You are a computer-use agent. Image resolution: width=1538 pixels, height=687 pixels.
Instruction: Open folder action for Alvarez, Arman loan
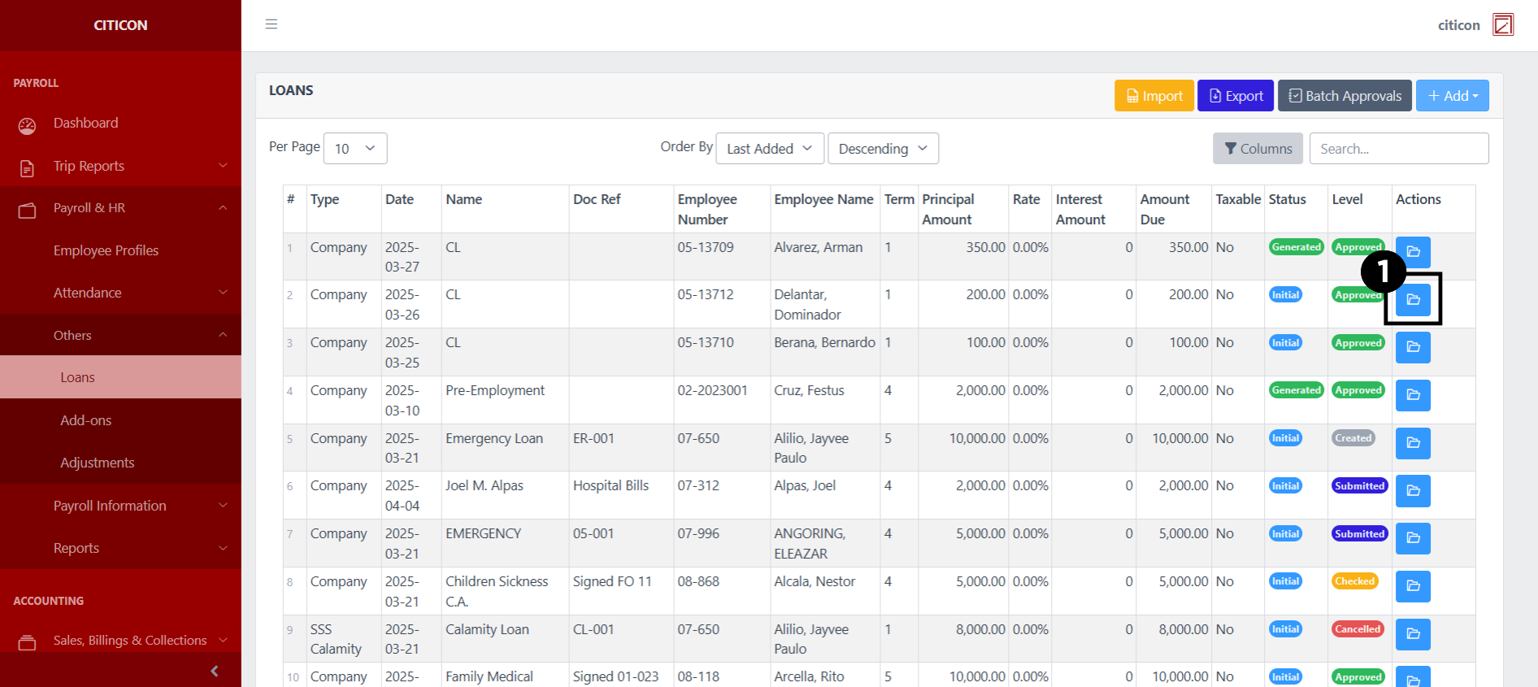click(x=1413, y=252)
